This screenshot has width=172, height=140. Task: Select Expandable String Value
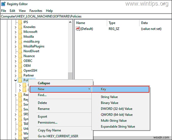(x=121, y=126)
